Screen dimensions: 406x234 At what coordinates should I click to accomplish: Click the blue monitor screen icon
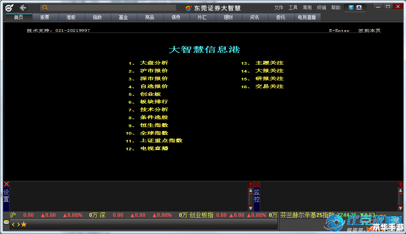pos(351,7)
